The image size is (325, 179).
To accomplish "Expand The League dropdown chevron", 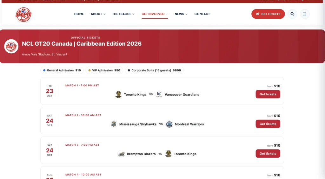I will tap(134, 14).
